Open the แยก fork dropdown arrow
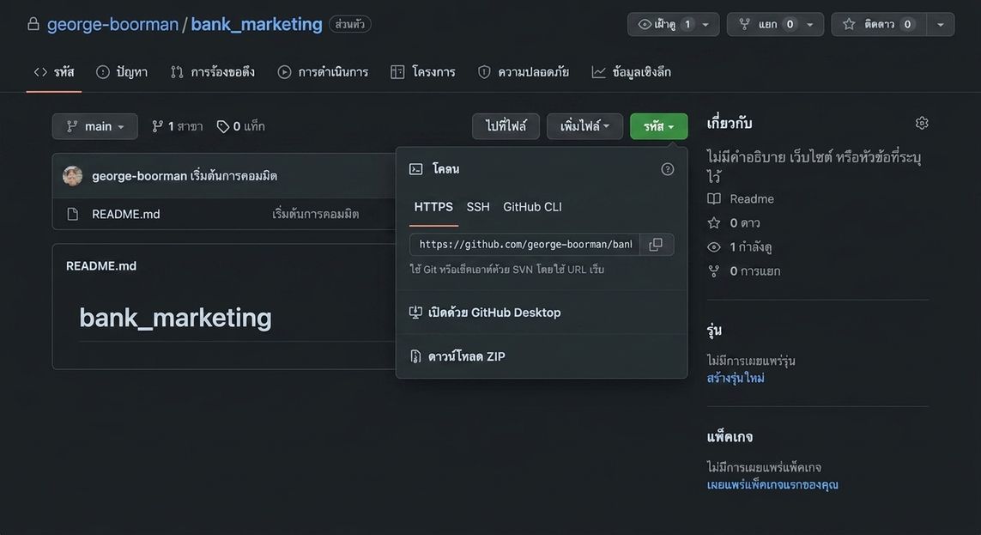This screenshot has height=535, width=981. [x=811, y=24]
